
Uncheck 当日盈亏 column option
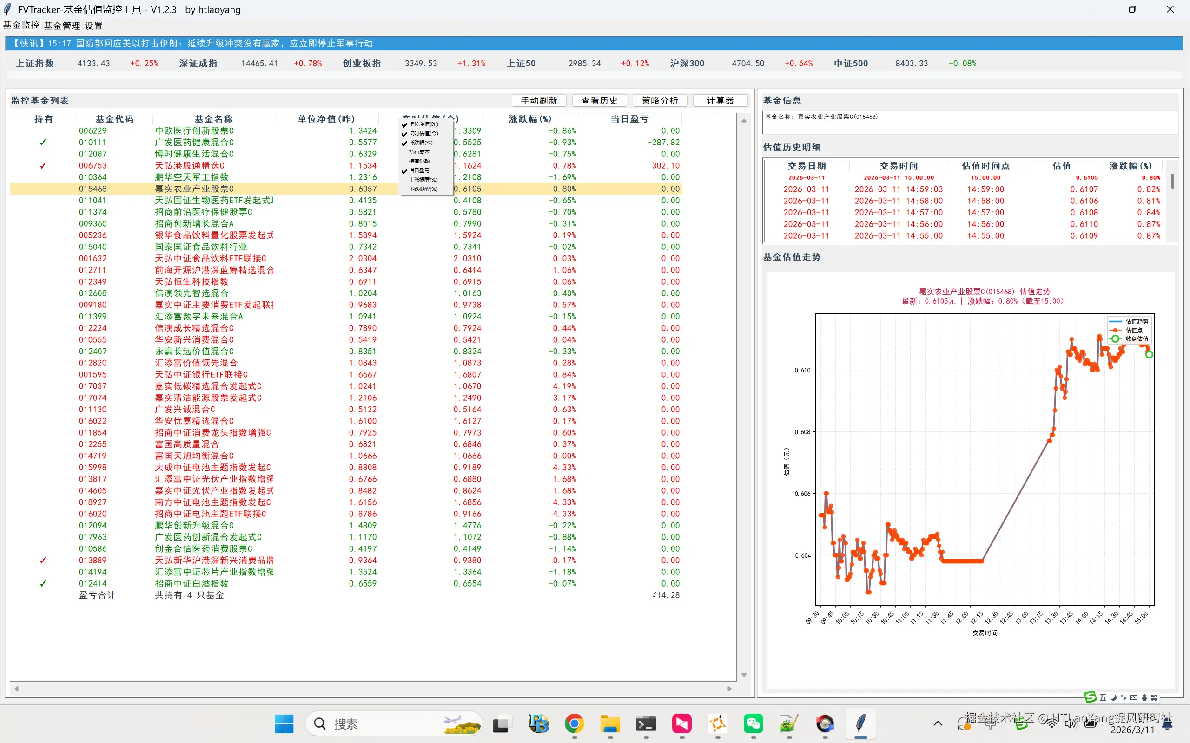click(419, 170)
